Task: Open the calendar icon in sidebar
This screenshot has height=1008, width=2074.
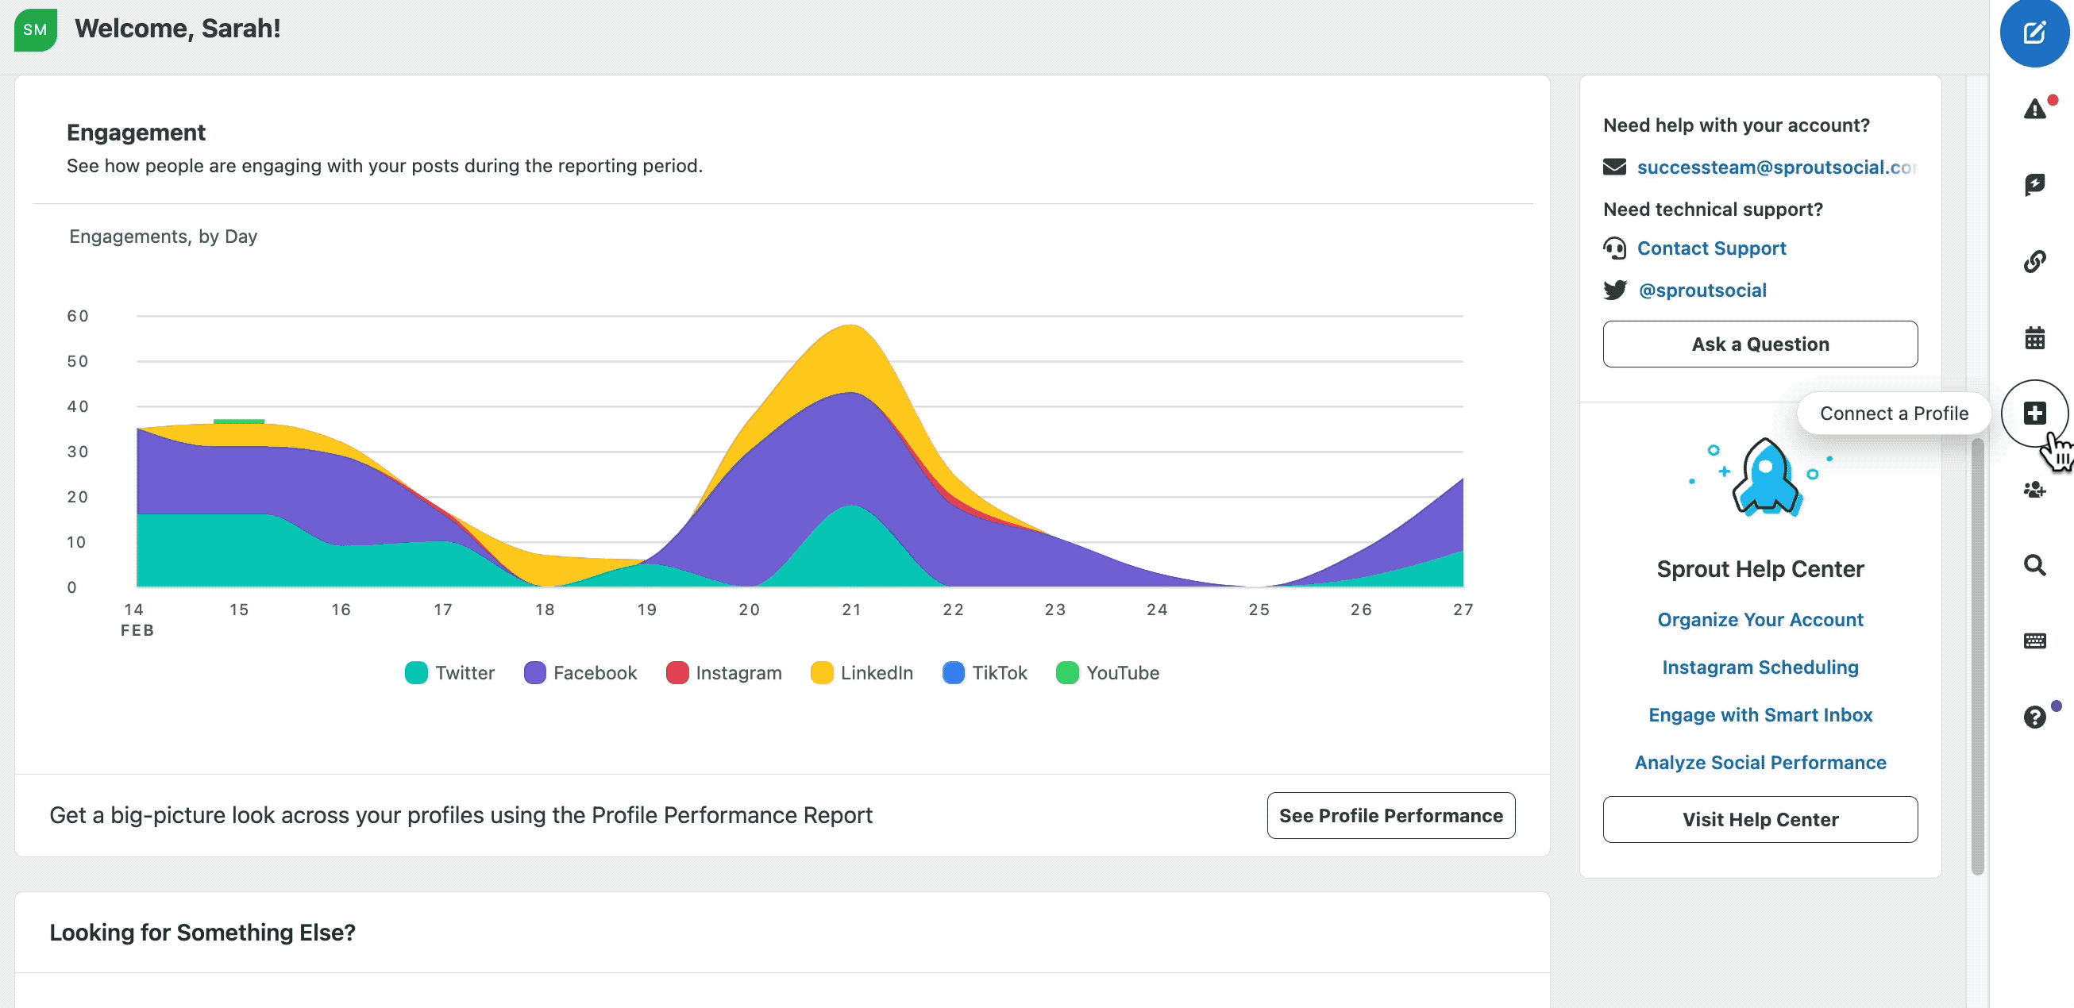Action: point(2034,337)
